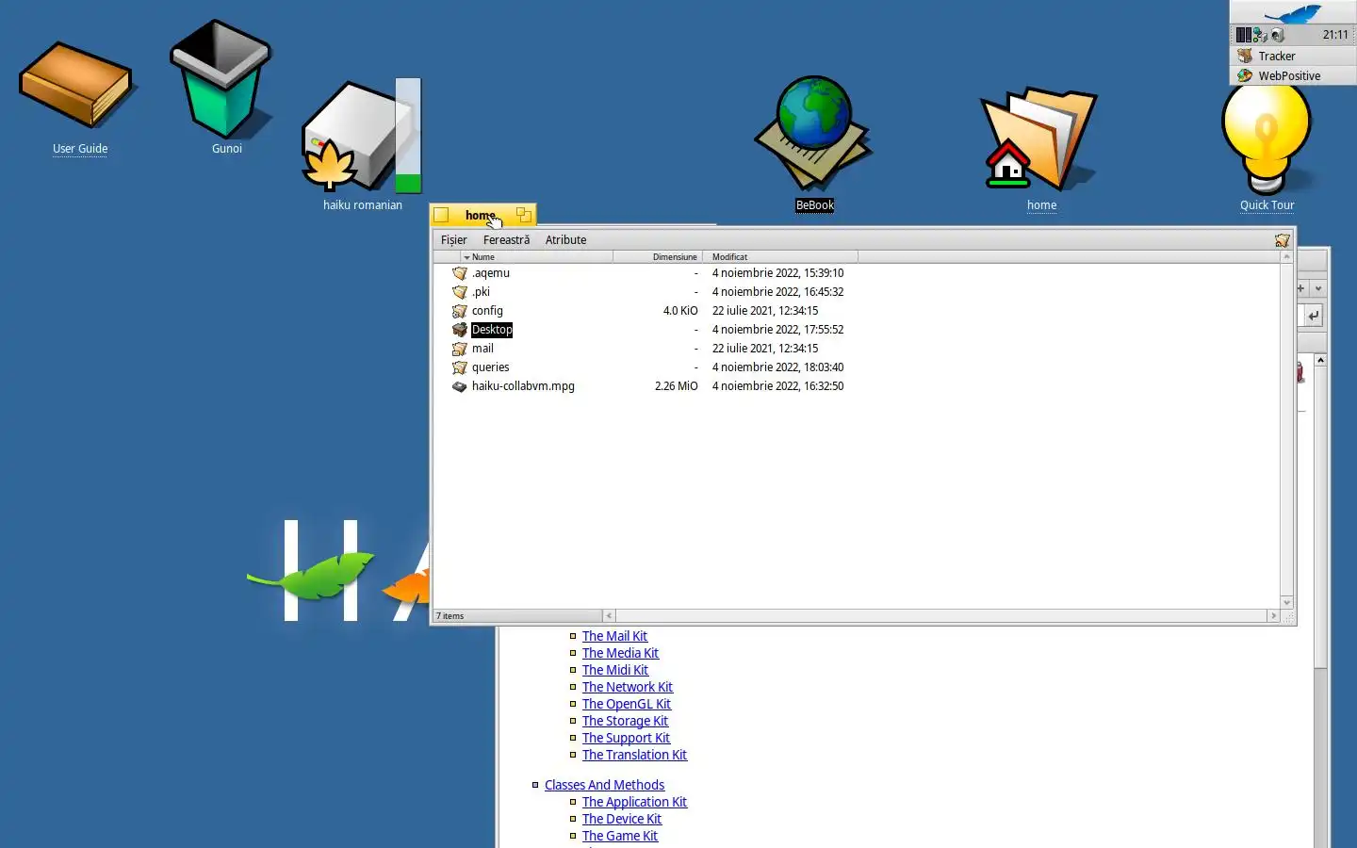The width and height of the screenshot is (1357, 848).
Task: Click the Desktop folder's icon
Action: pos(460,330)
